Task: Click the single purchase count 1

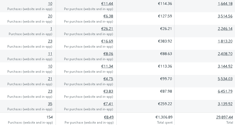Action: [x=51, y=29]
